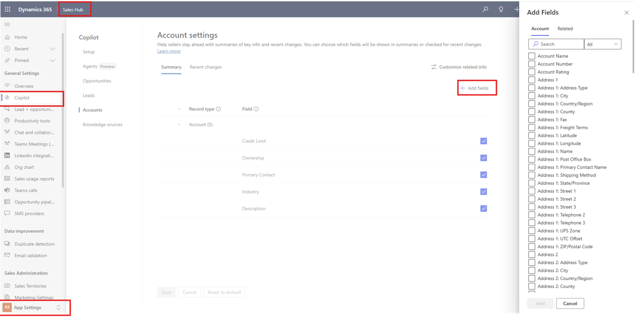Open the Learn more link

point(168,51)
